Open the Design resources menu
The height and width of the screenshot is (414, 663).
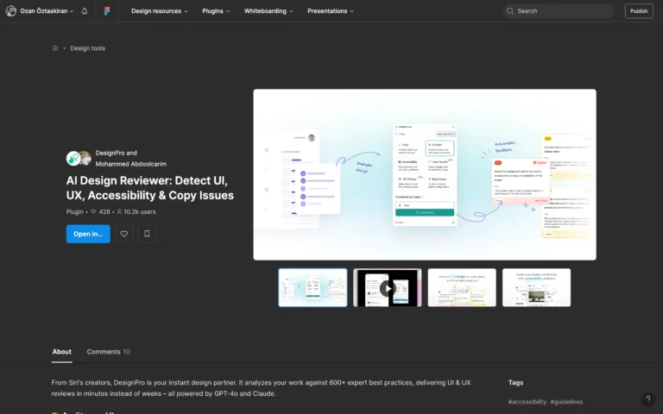(159, 11)
